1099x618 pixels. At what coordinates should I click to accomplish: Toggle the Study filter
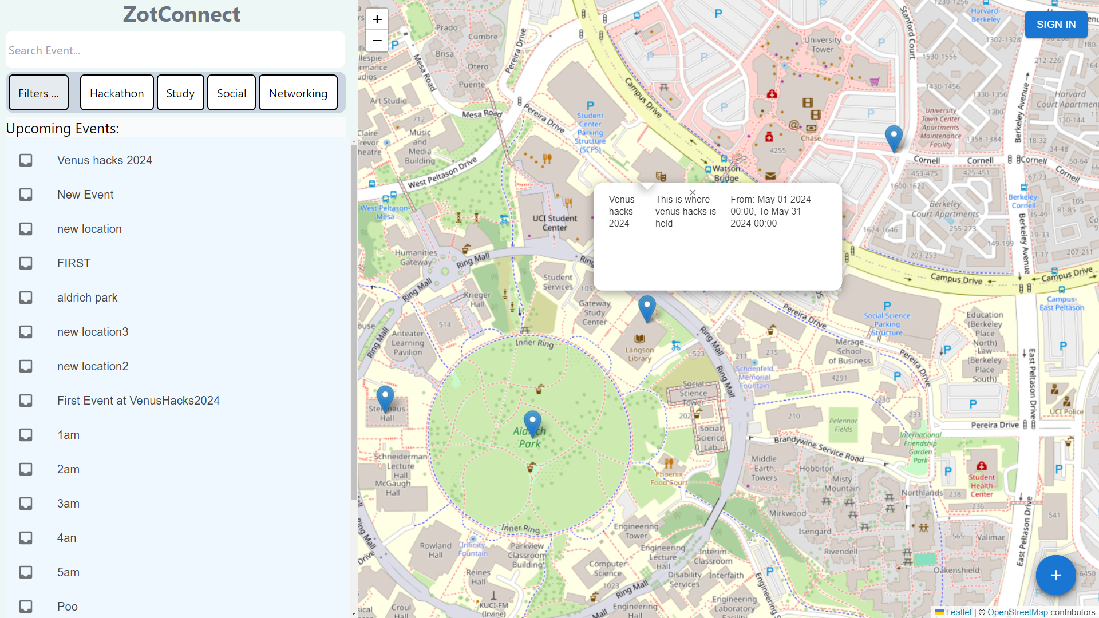[180, 93]
